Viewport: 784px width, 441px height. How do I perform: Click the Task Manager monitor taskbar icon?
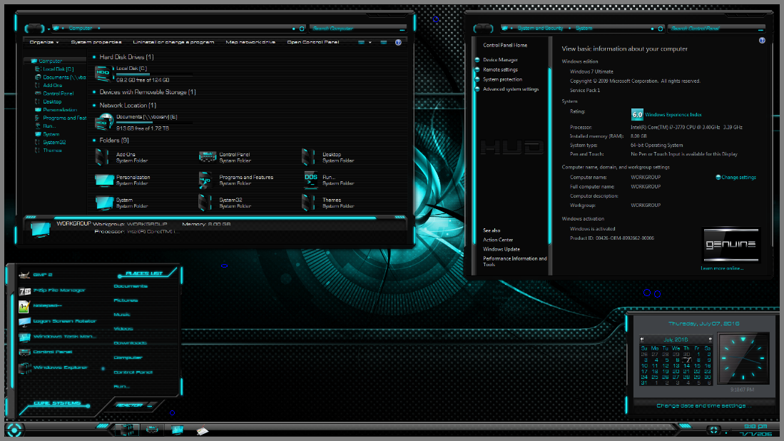point(177,430)
